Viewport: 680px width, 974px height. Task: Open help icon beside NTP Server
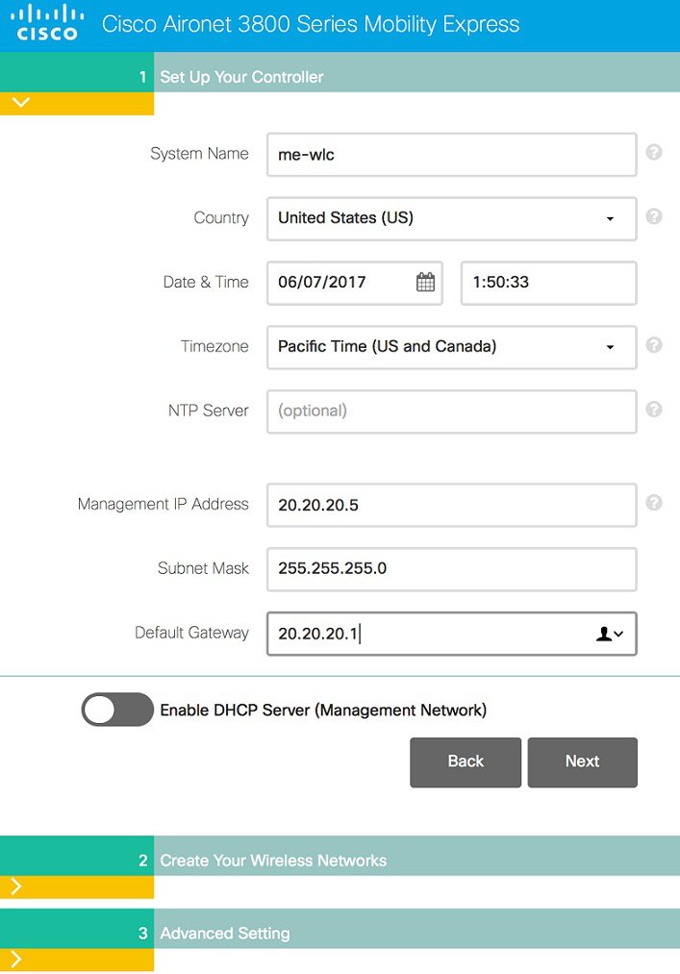click(654, 410)
